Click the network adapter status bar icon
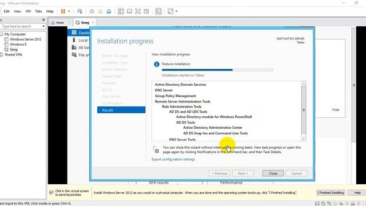The width and height of the screenshot is (366, 206). point(329,204)
